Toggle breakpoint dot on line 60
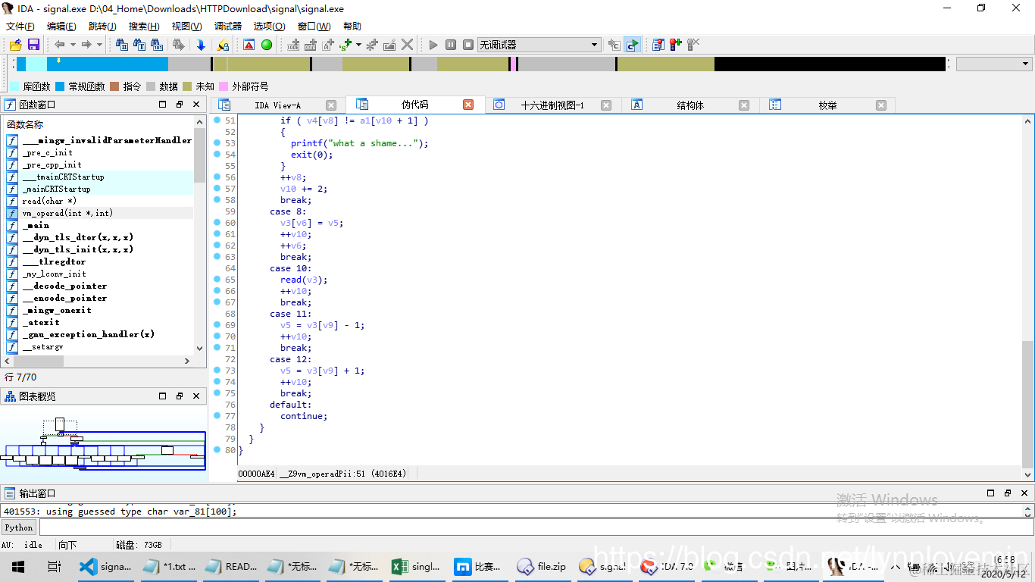This screenshot has height=582, width=1035. (x=217, y=223)
